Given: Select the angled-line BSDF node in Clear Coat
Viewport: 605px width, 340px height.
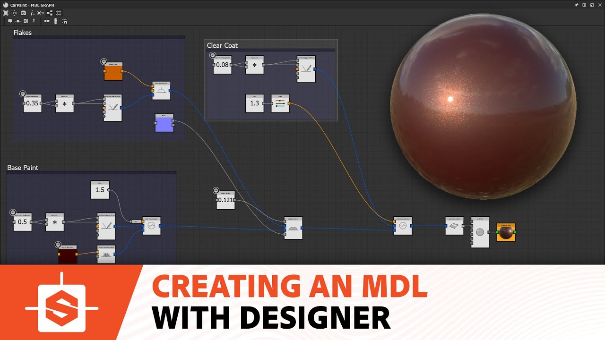Looking at the screenshot, I should pos(306,69).
